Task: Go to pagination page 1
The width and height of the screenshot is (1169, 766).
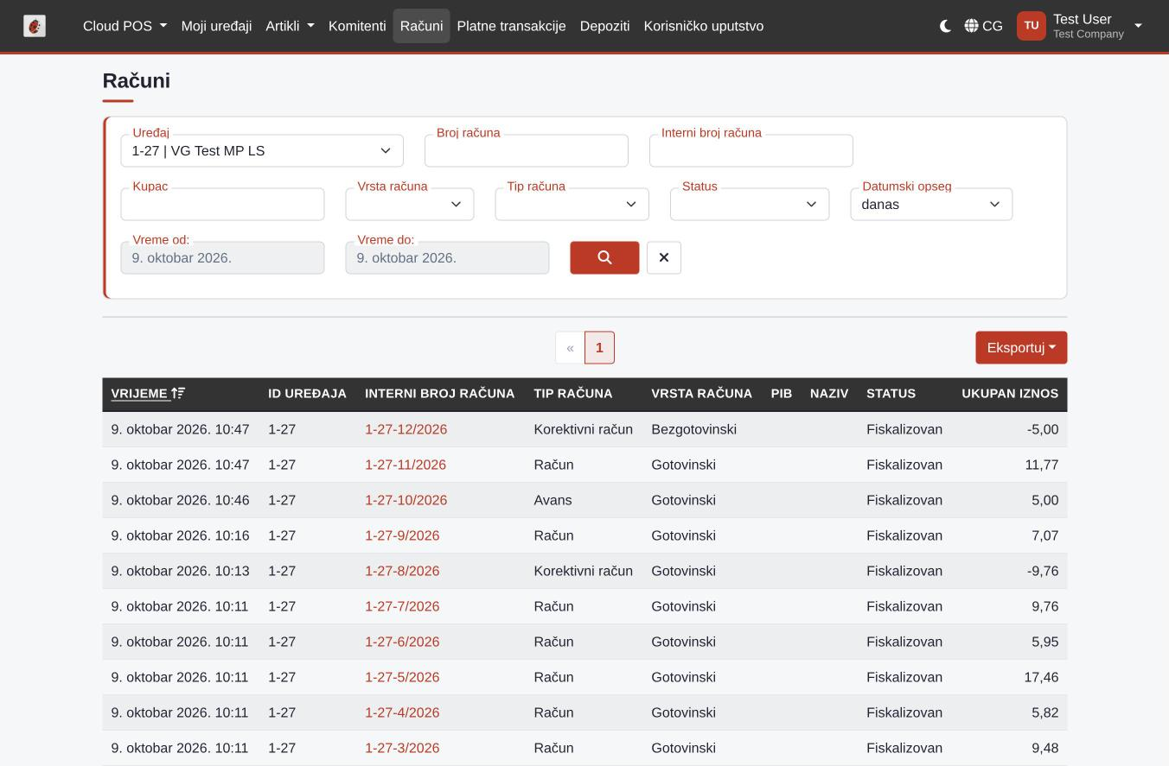Action: click(x=599, y=347)
